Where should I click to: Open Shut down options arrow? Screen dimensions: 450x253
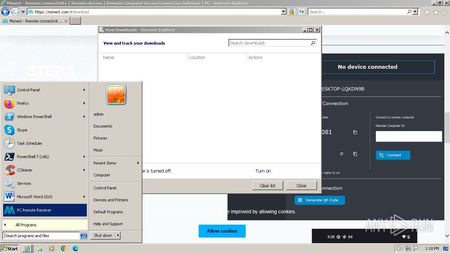click(118, 236)
